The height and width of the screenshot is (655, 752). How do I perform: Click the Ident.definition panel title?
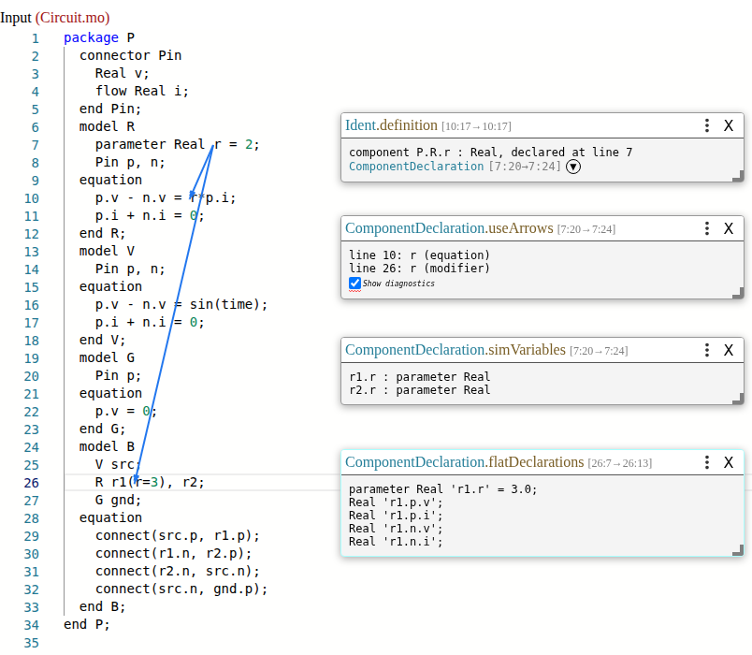[391, 125]
